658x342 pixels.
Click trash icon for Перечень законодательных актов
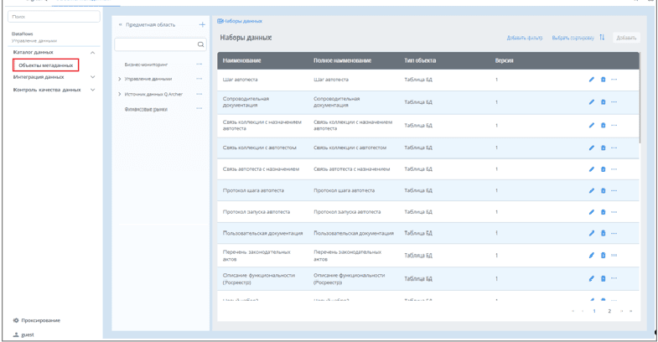[x=603, y=255]
